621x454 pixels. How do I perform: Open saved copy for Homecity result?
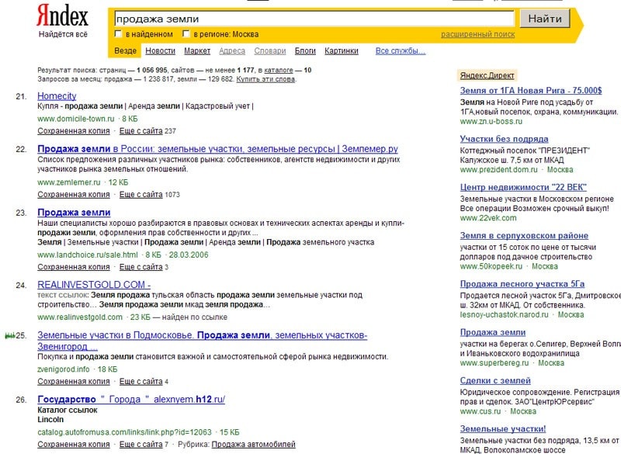[73, 131]
